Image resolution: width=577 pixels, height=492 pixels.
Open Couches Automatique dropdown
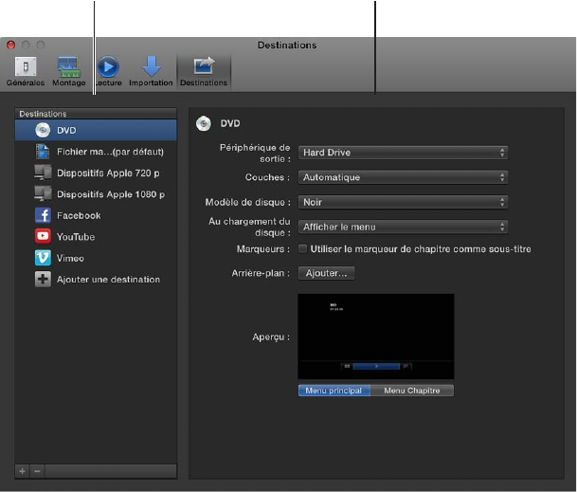coord(403,177)
